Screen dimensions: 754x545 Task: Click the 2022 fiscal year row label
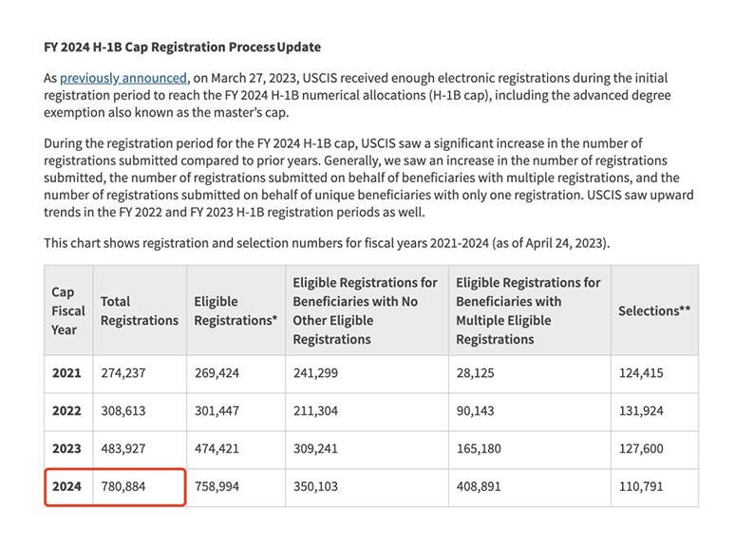(x=66, y=410)
